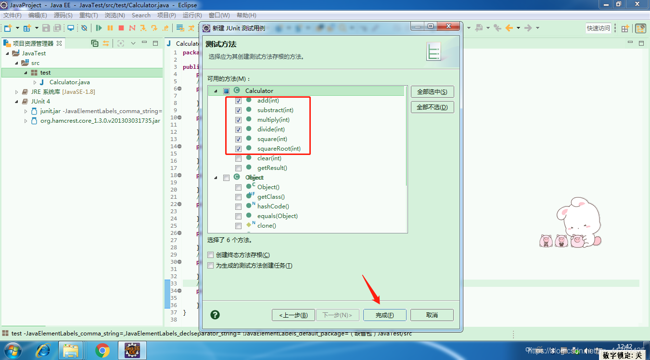Expand the JRE 系统库 node
This screenshot has width=650, height=360.
pos(16,92)
